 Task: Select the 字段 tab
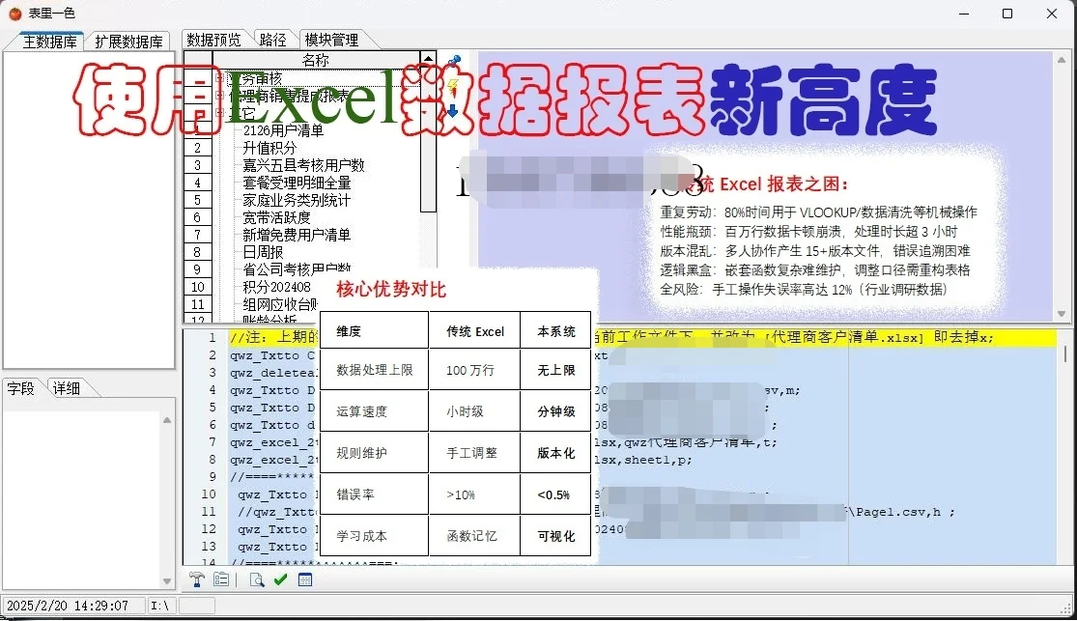pos(20,388)
